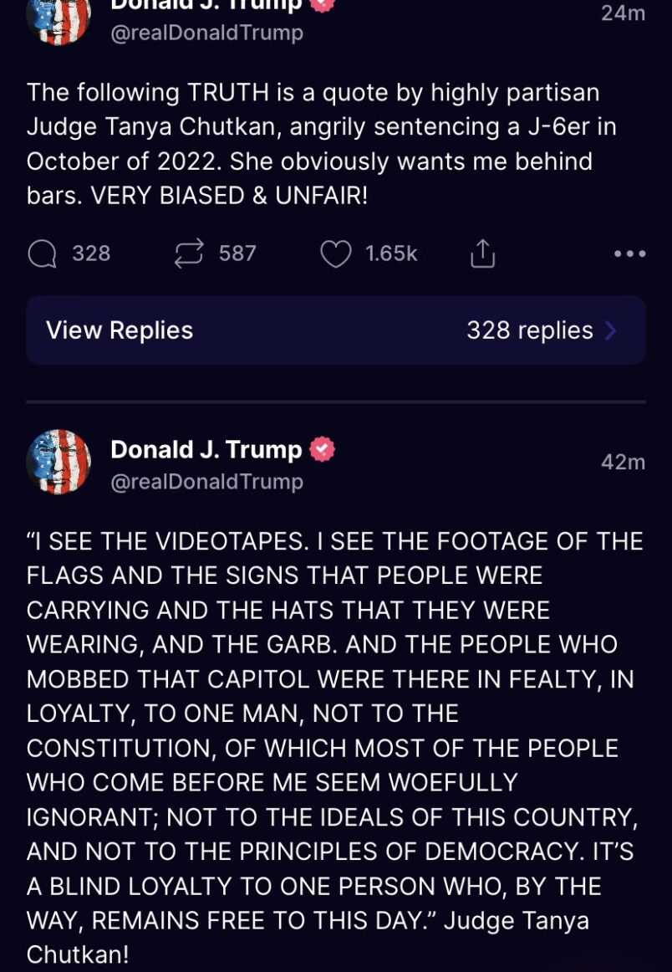Expand replies using the chevron arrow
This screenshot has width=672, height=972.
pyautogui.click(x=611, y=330)
